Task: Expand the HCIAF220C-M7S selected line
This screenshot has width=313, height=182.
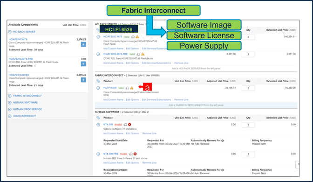Action: (98, 37)
